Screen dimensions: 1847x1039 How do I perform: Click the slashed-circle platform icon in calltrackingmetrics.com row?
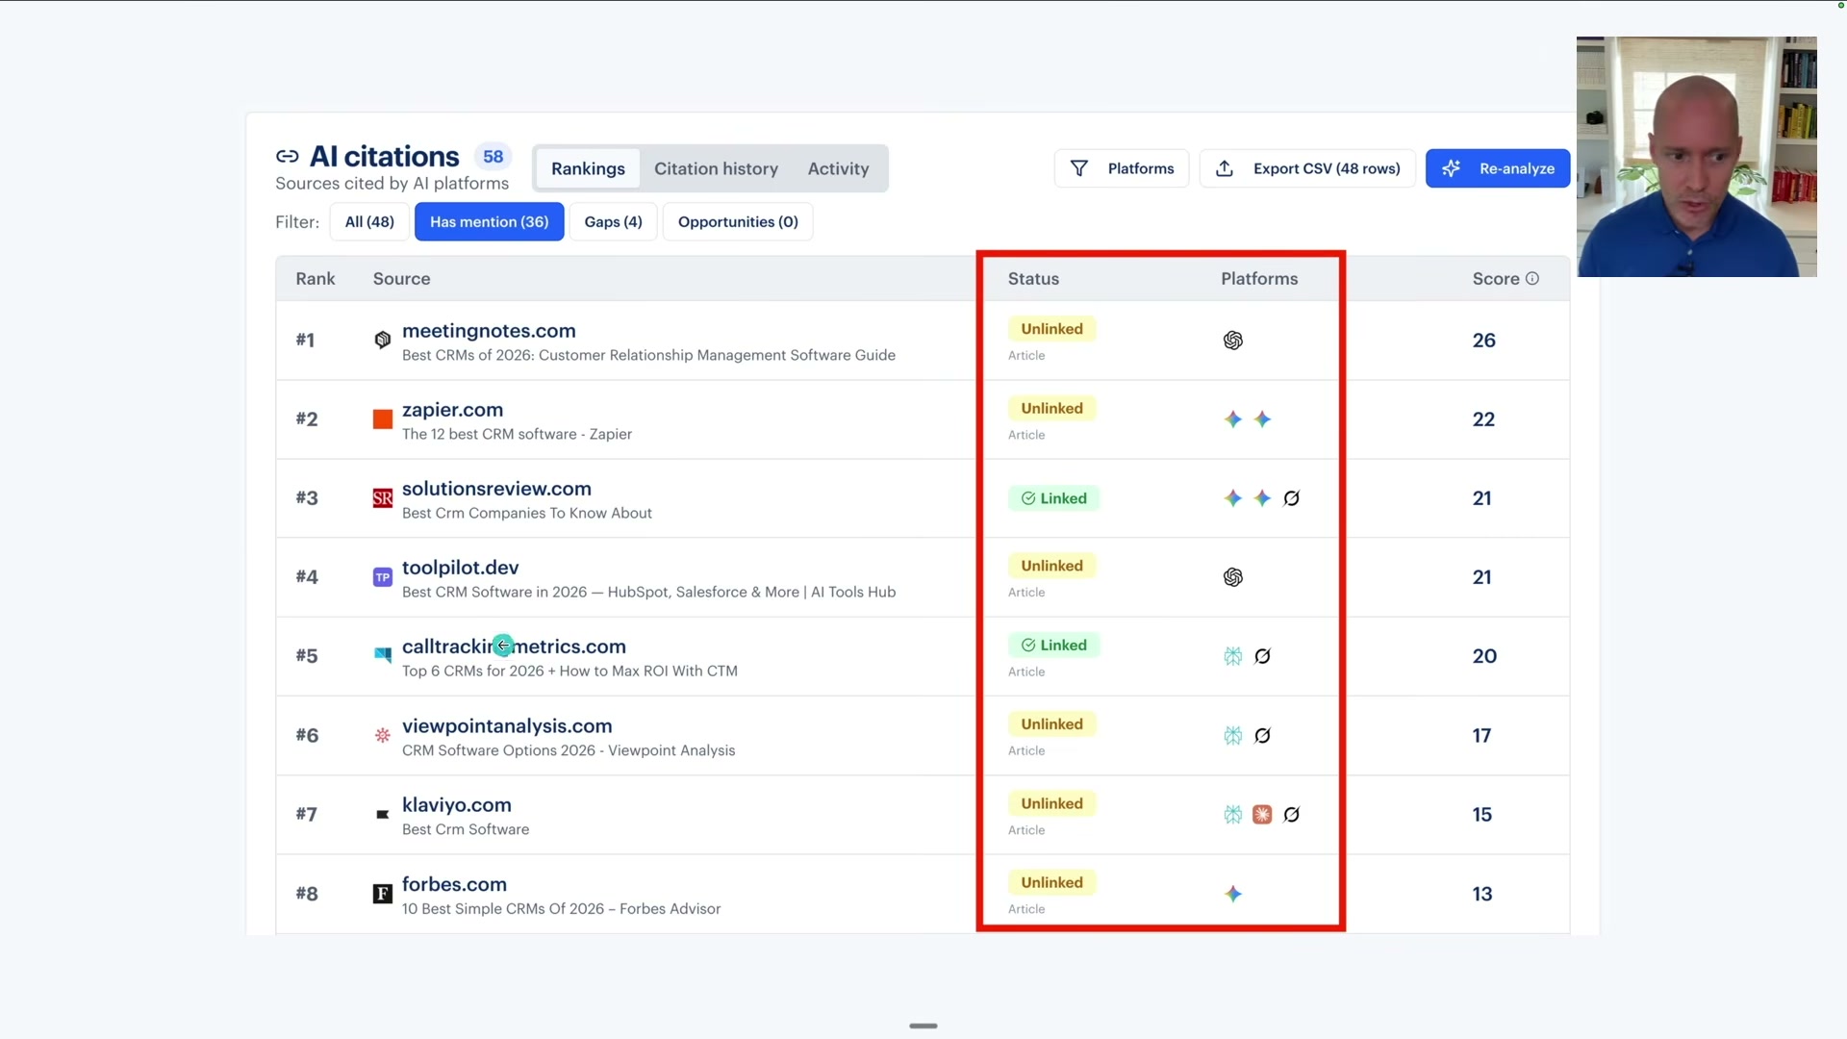(1263, 656)
